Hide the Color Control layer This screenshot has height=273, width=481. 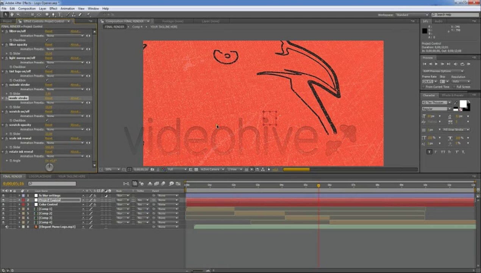pos(3,204)
